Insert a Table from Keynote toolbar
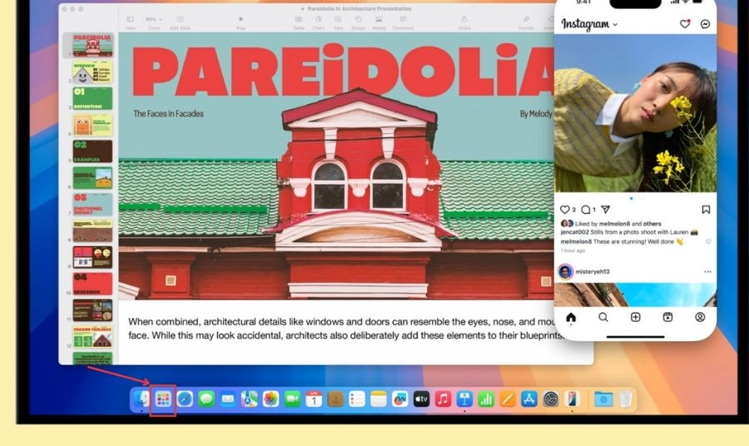Image resolution: width=749 pixels, height=446 pixels. (x=299, y=22)
